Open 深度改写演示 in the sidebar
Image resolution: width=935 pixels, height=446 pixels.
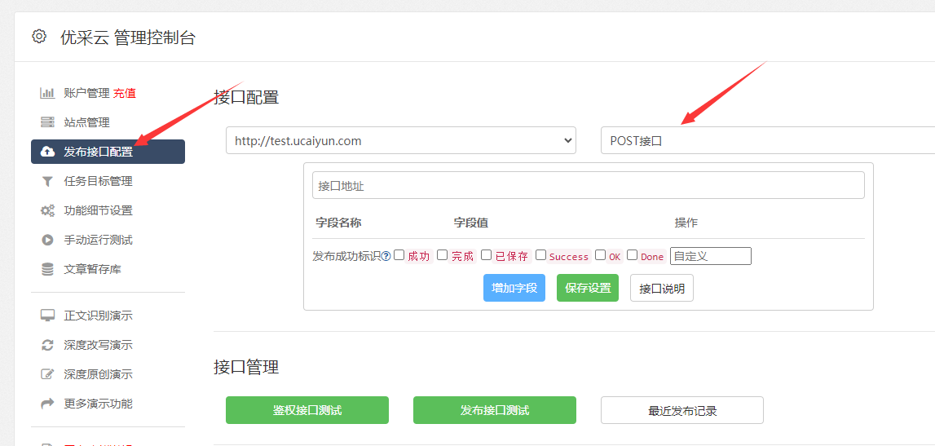[x=98, y=345]
